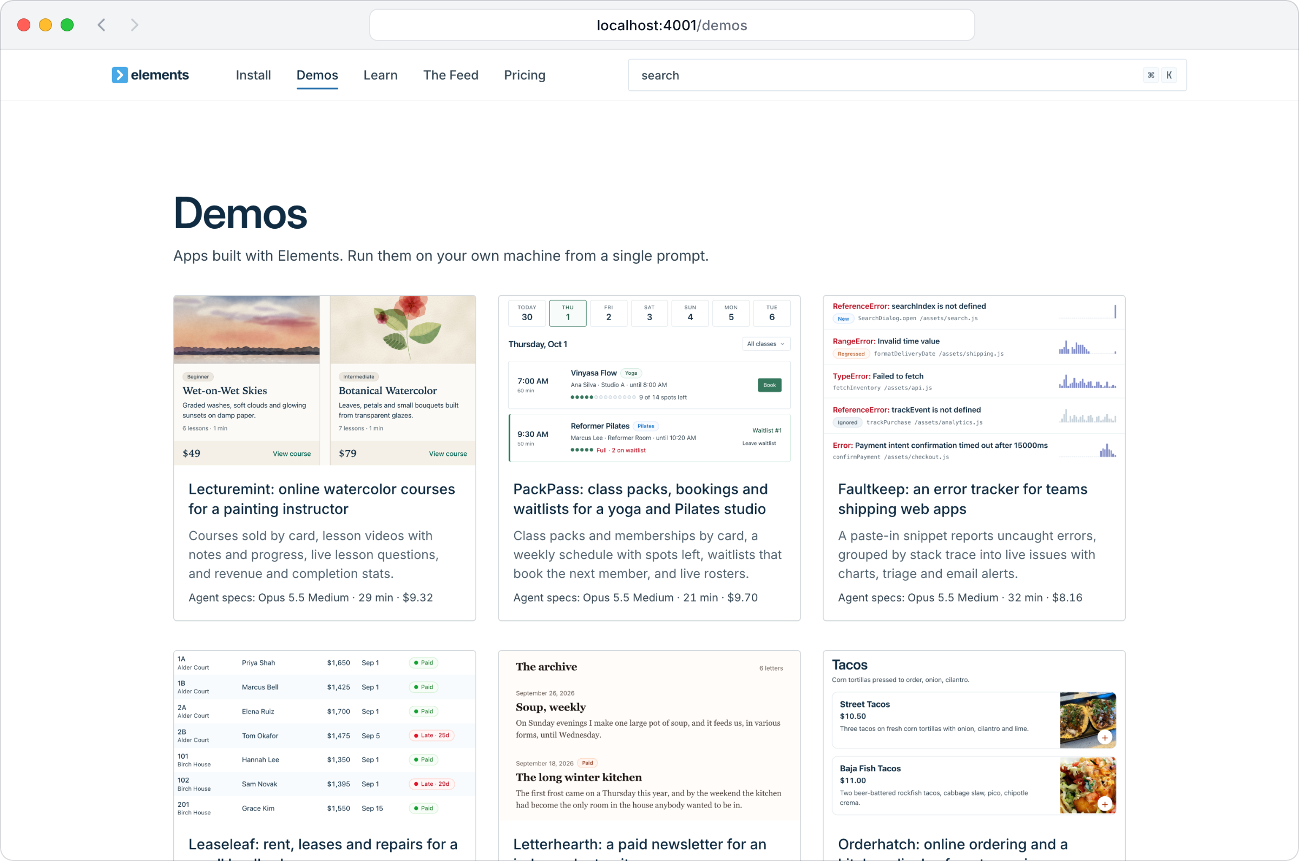Select the SAT 3 day tab
The image size is (1299, 861).
(x=649, y=313)
